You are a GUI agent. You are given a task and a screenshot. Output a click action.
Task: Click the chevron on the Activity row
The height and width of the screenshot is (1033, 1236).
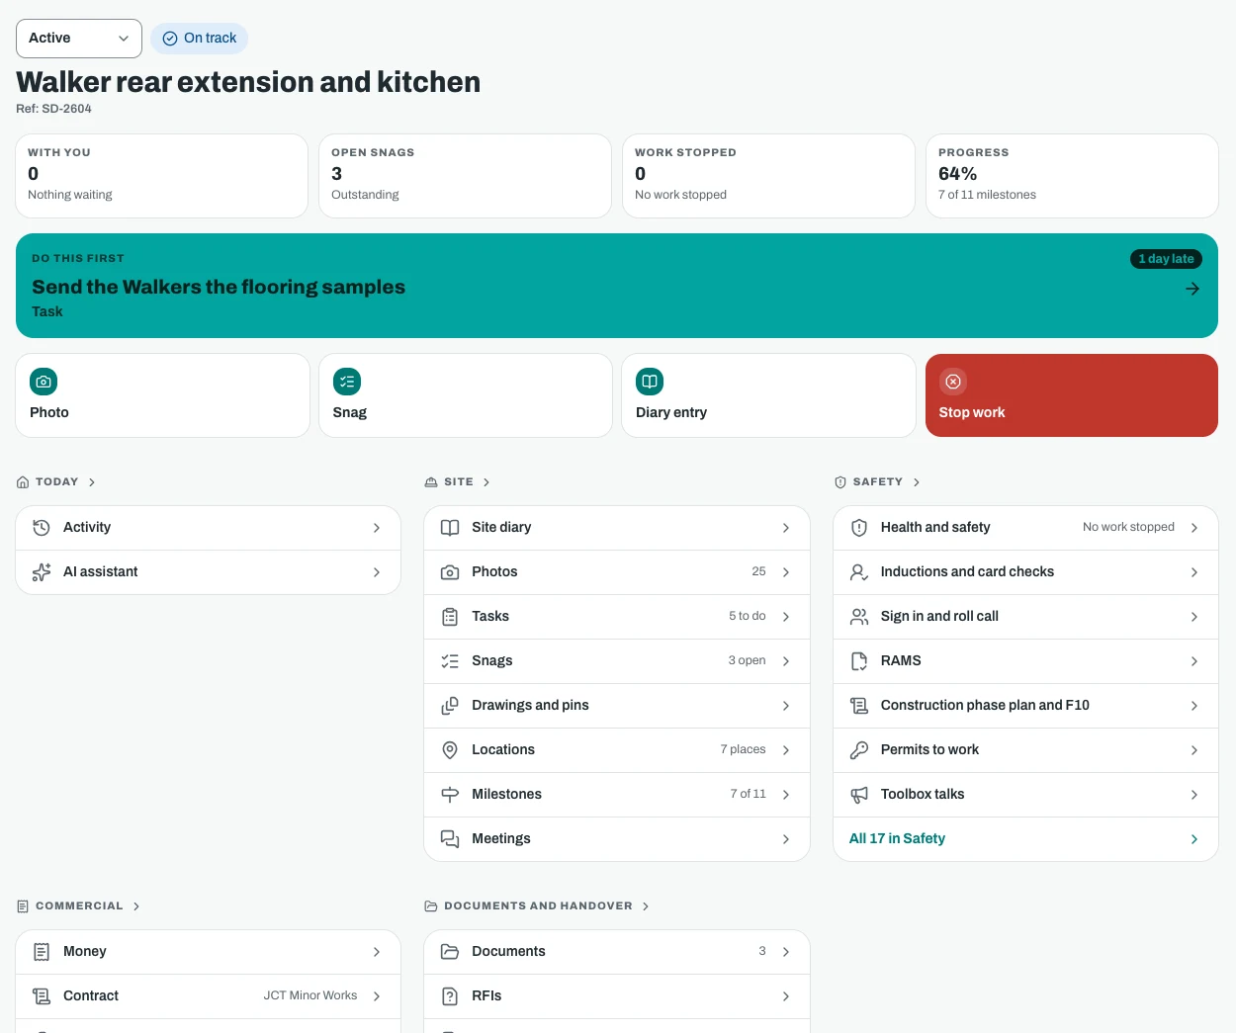pyautogui.click(x=377, y=528)
